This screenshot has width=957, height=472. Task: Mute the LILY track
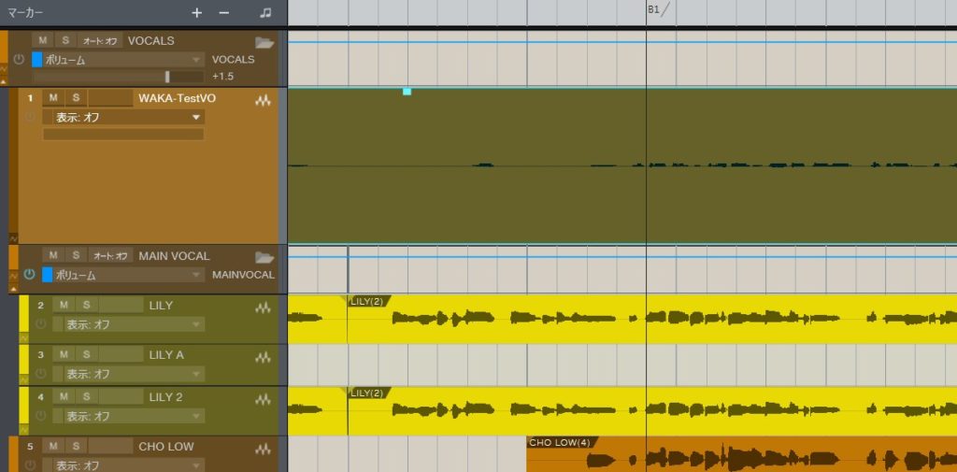pos(64,305)
